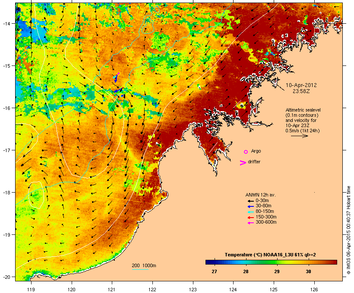Click the latitude label -17
The image size is (354, 293).
(x=6, y=150)
